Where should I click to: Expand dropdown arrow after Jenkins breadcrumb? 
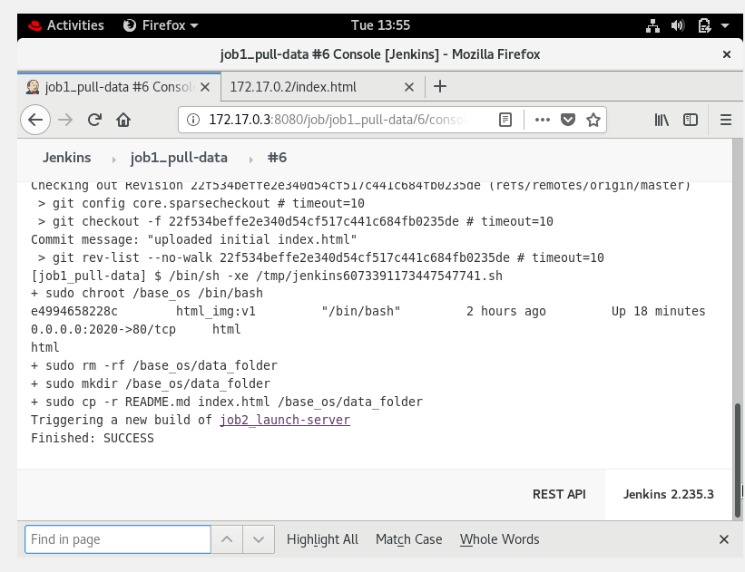point(113,160)
